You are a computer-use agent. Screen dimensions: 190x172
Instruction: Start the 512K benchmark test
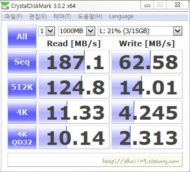[x=22, y=87]
